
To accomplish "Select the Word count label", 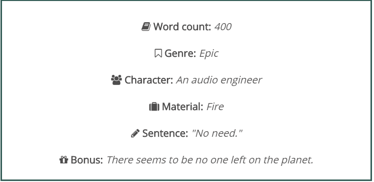I will pos(182,27).
